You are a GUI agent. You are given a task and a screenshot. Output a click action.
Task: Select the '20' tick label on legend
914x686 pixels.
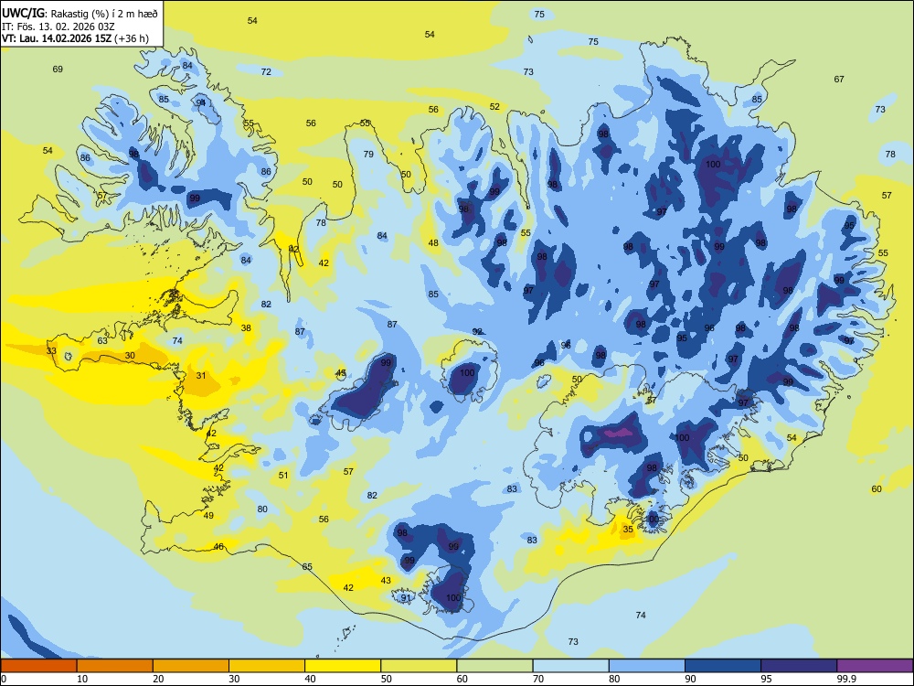[x=158, y=679]
